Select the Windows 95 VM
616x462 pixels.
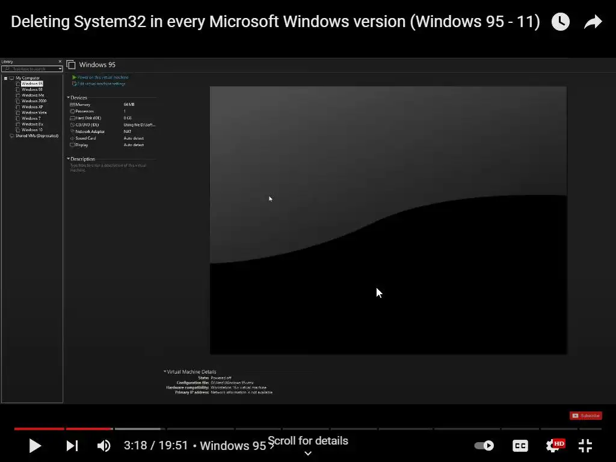[x=32, y=84]
